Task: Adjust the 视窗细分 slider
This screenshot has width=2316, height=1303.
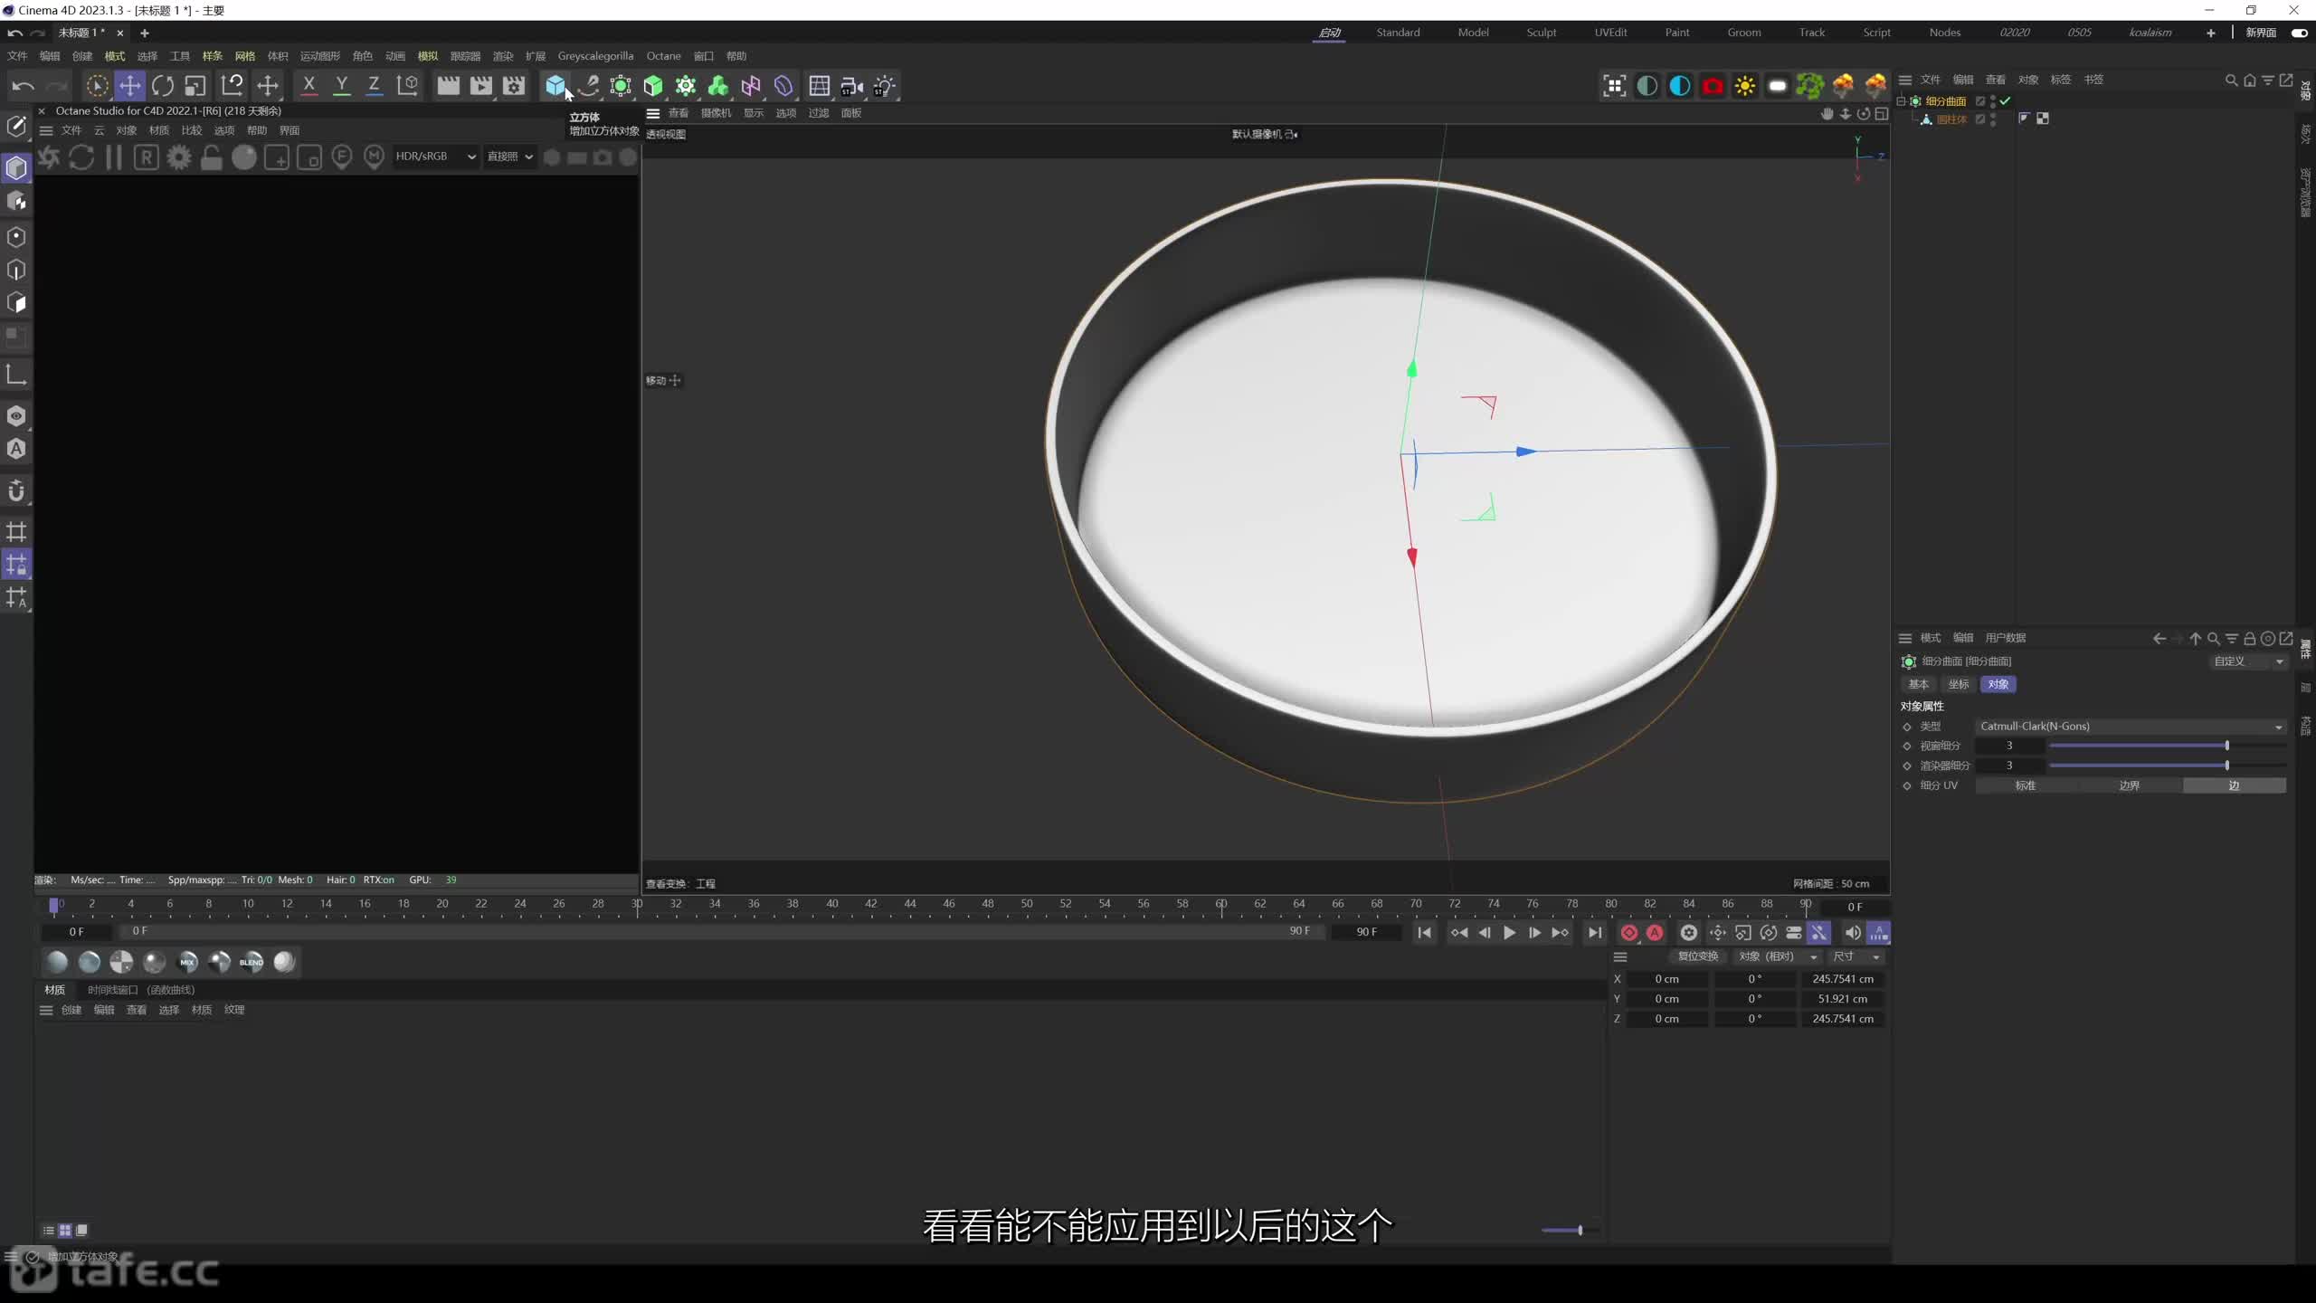Action: 2168,746
